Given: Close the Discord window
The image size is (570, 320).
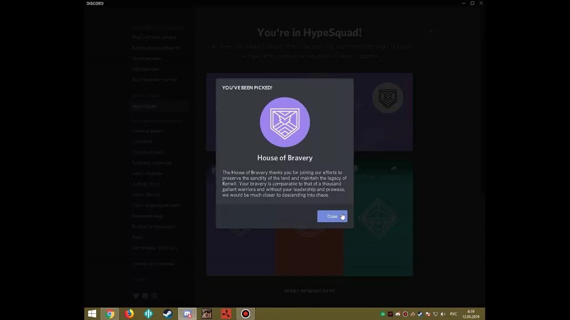Looking at the screenshot, I should point(481,3).
